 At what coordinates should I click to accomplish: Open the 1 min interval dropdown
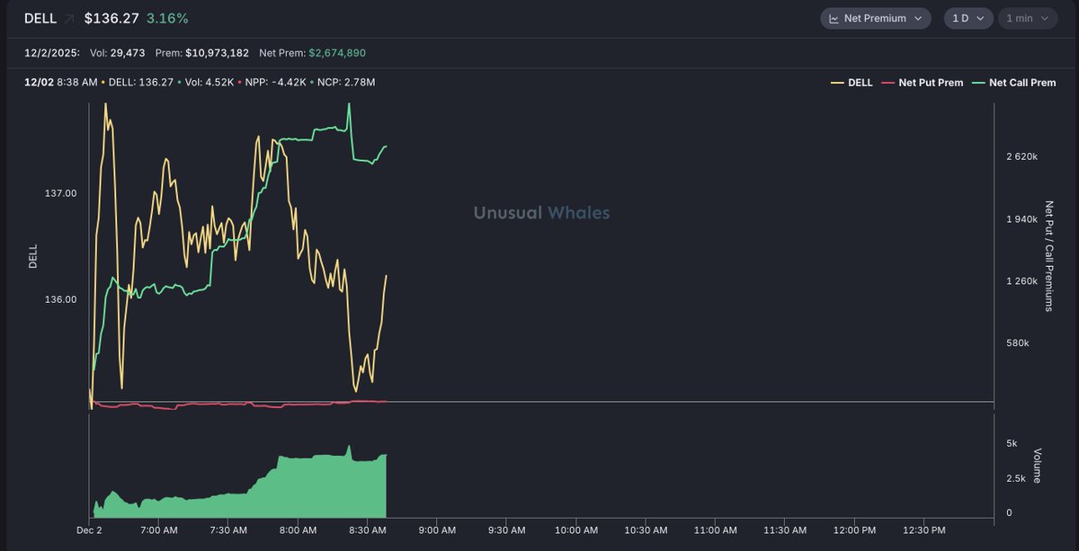(1026, 19)
